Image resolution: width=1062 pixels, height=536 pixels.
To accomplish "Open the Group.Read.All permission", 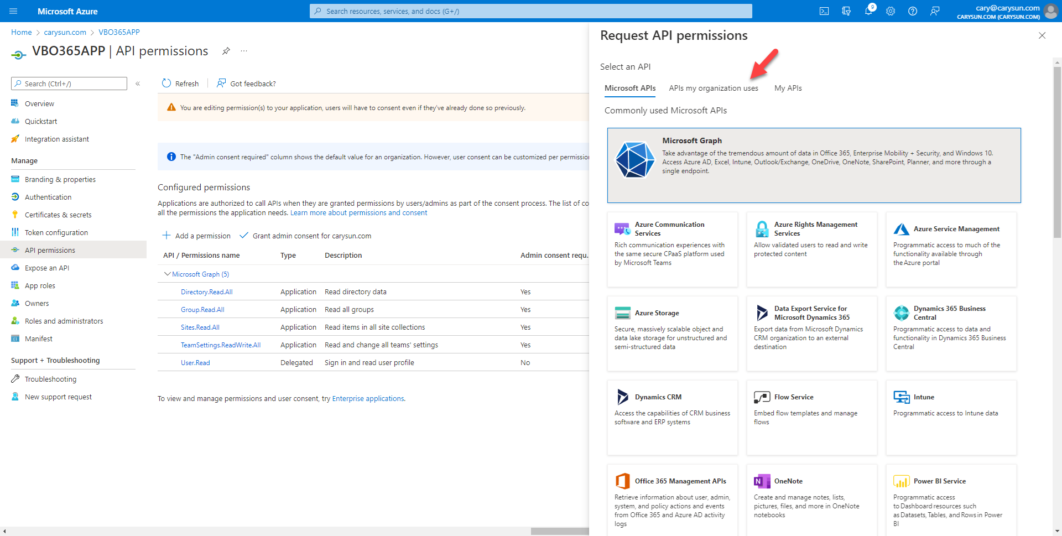I will [202, 309].
